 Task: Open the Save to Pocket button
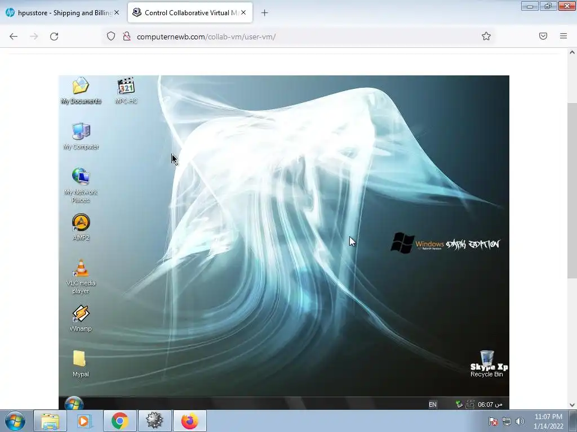[543, 37]
